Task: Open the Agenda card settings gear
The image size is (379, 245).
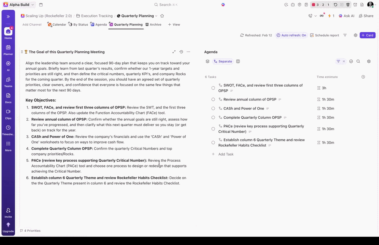Action: pyautogui.click(x=369, y=61)
